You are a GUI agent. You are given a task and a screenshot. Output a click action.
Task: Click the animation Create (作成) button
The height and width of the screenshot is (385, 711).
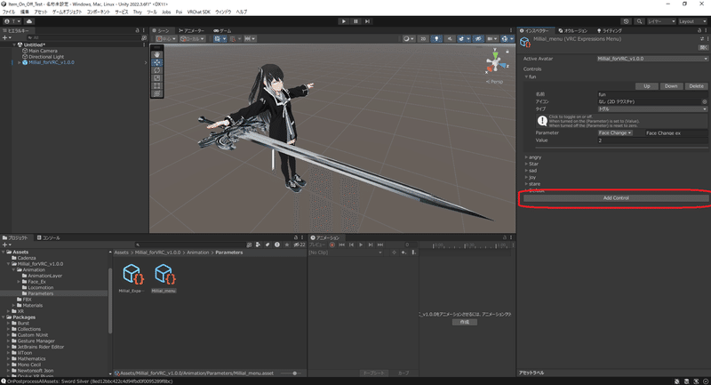464,322
